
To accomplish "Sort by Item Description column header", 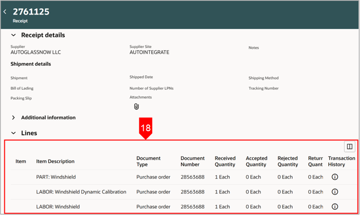I will click(x=55, y=161).
